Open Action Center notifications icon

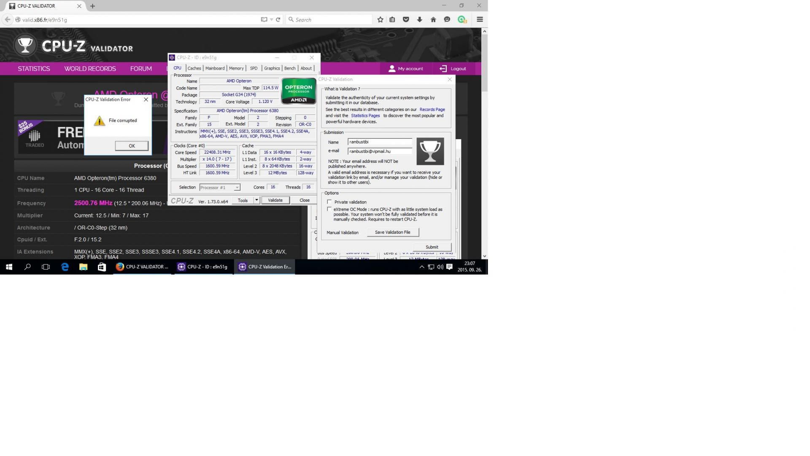tap(449, 267)
